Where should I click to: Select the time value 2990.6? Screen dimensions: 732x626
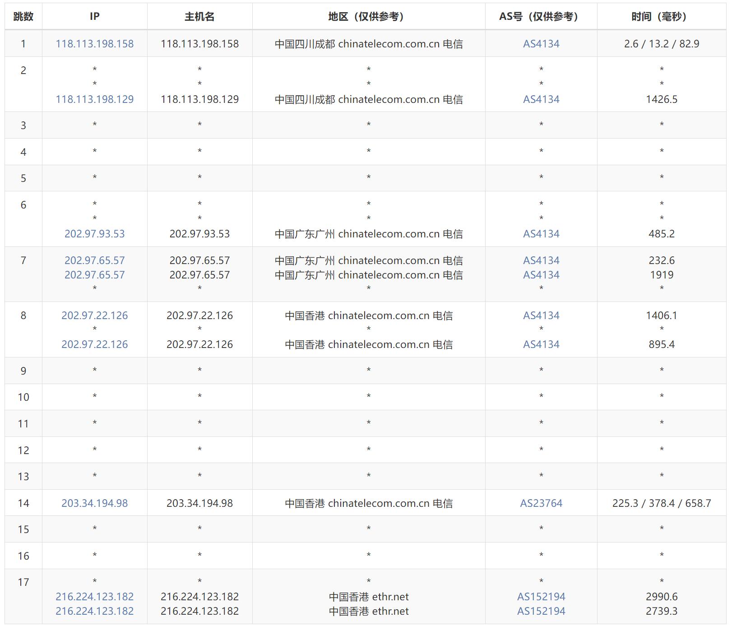click(x=662, y=597)
